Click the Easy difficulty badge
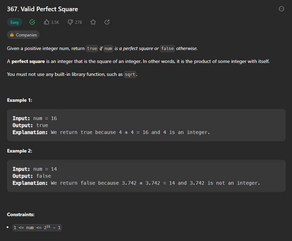The width and height of the screenshot is (292, 241). (x=15, y=22)
